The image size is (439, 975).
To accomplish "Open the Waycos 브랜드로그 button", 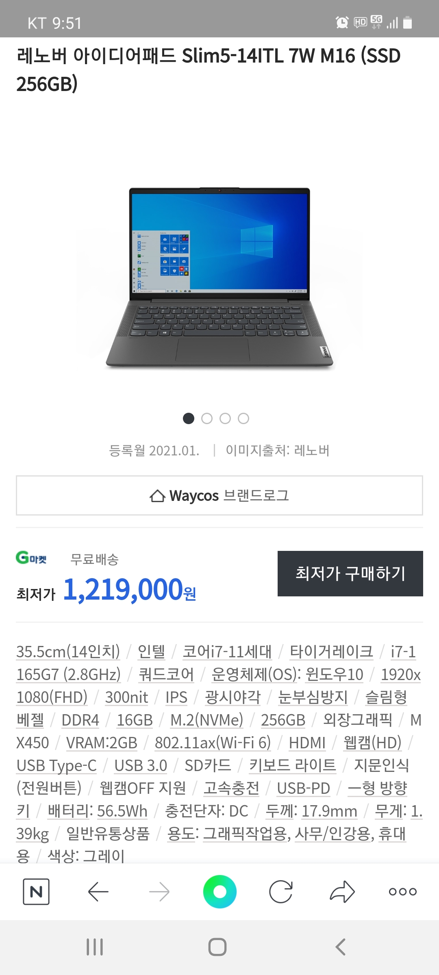I will [x=219, y=496].
